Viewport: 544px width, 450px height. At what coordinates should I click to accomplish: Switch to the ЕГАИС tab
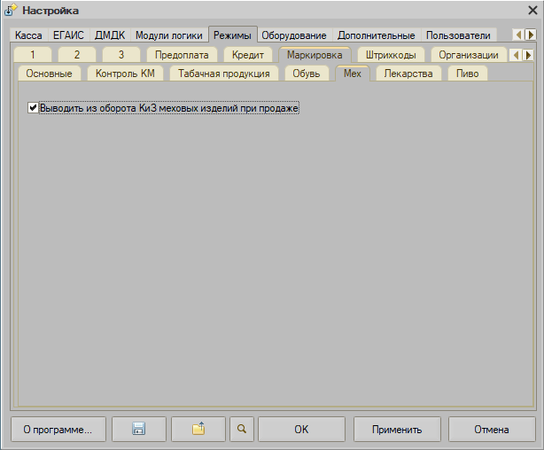67,35
